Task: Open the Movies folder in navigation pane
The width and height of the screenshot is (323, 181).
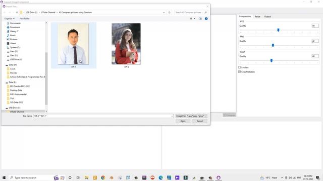Action: pyautogui.click(x=13, y=73)
